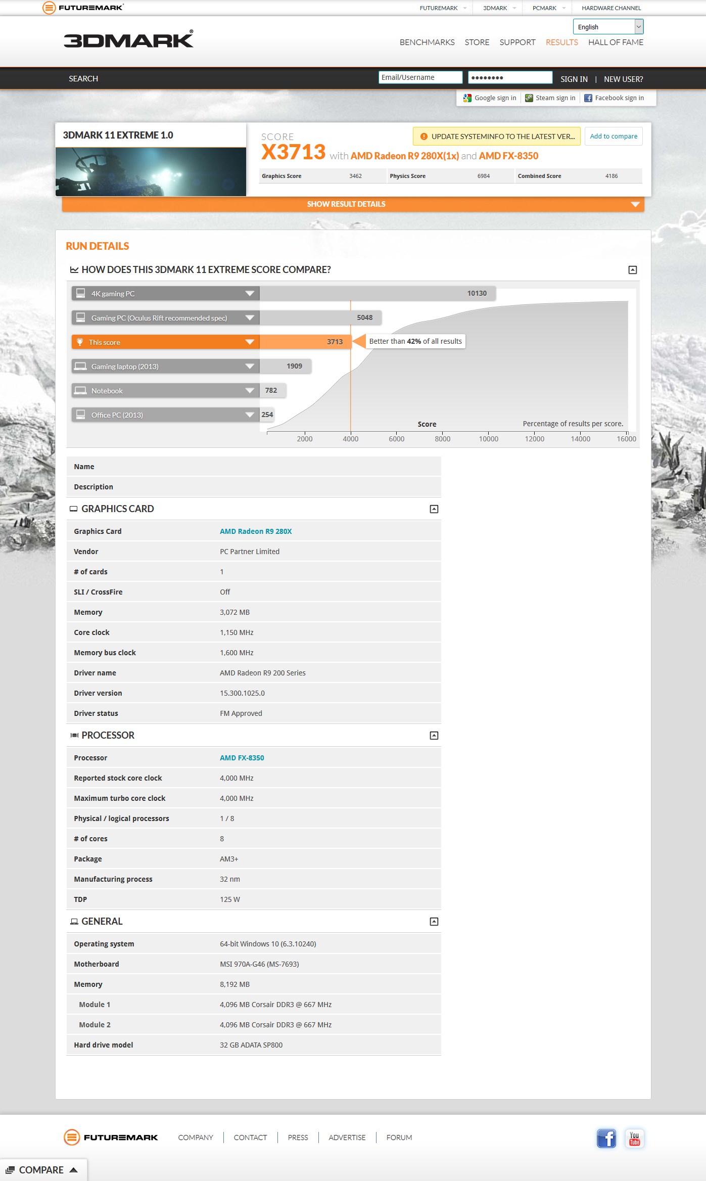Expand the Gaming laptop (2013) dropdown arrow

click(250, 367)
